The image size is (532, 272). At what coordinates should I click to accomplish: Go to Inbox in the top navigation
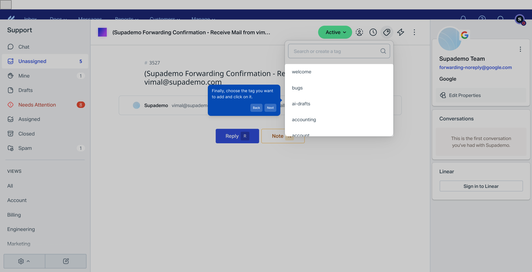[30, 19]
